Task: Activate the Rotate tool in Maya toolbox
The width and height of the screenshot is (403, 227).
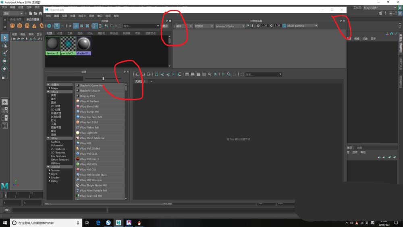Action: coord(4,69)
